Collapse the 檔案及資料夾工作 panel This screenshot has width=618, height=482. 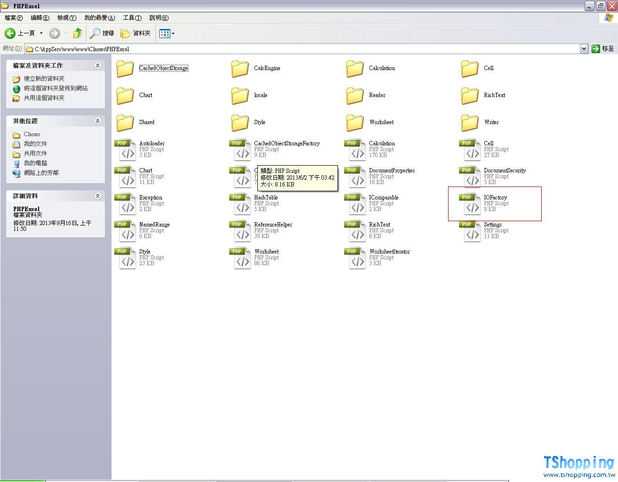point(98,66)
